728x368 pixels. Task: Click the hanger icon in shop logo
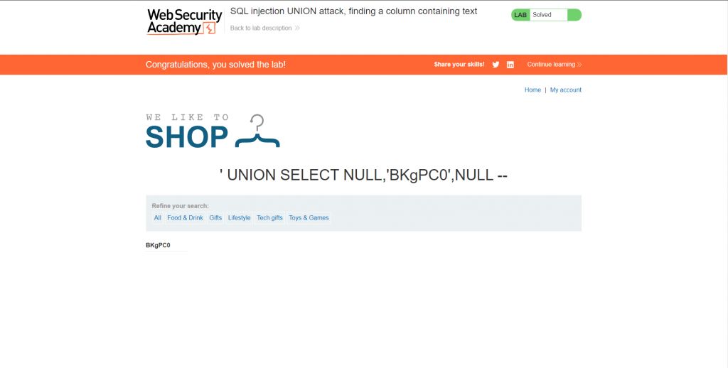point(257,131)
